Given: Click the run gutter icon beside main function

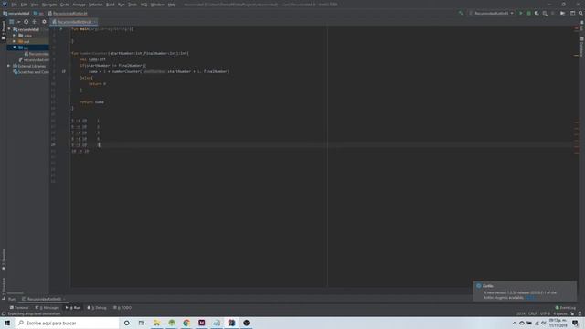Looking at the screenshot, I should (x=61, y=29).
